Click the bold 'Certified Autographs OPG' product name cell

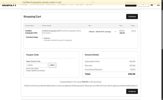click(x=31, y=32)
